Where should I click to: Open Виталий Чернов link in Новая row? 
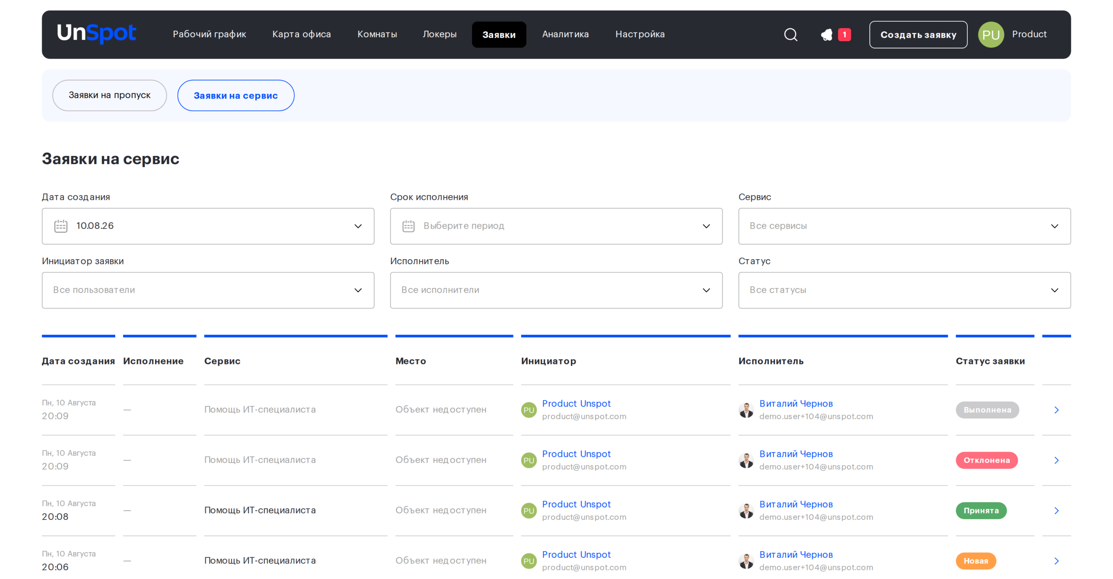796,555
